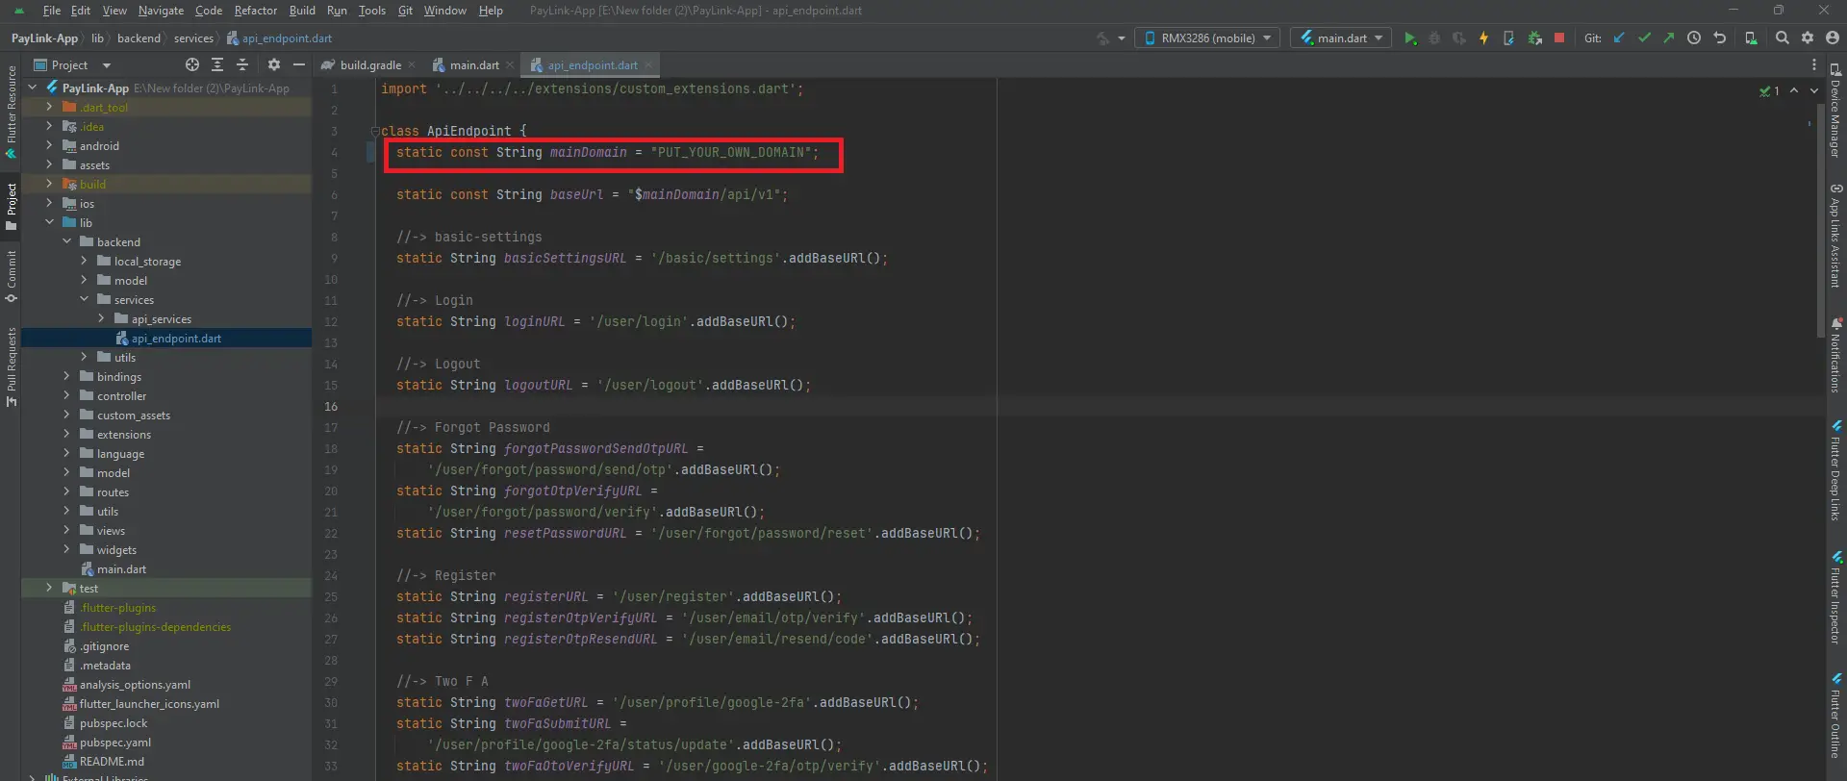The image size is (1847, 781).
Task: Select main.dart in the lib folder tree
Action: 121,568
